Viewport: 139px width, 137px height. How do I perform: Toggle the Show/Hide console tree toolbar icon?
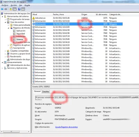[x=15, y=9]
